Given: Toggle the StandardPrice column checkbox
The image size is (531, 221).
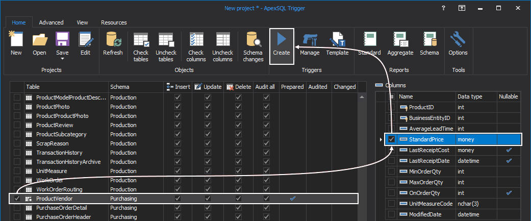Looking at the screenshot, I should point(392,139).
